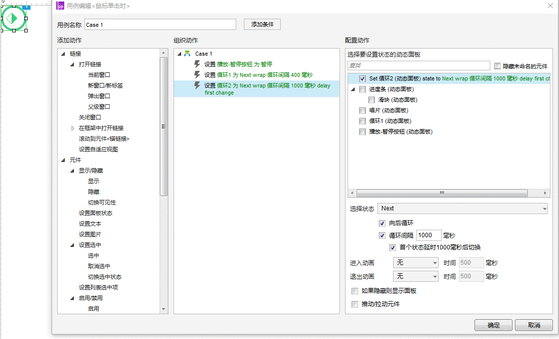Select the 设置图片 action
559x339 pixels.
coord(90,234)
